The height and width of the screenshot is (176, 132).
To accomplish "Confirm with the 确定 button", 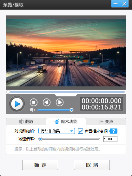I will (40, 165).
